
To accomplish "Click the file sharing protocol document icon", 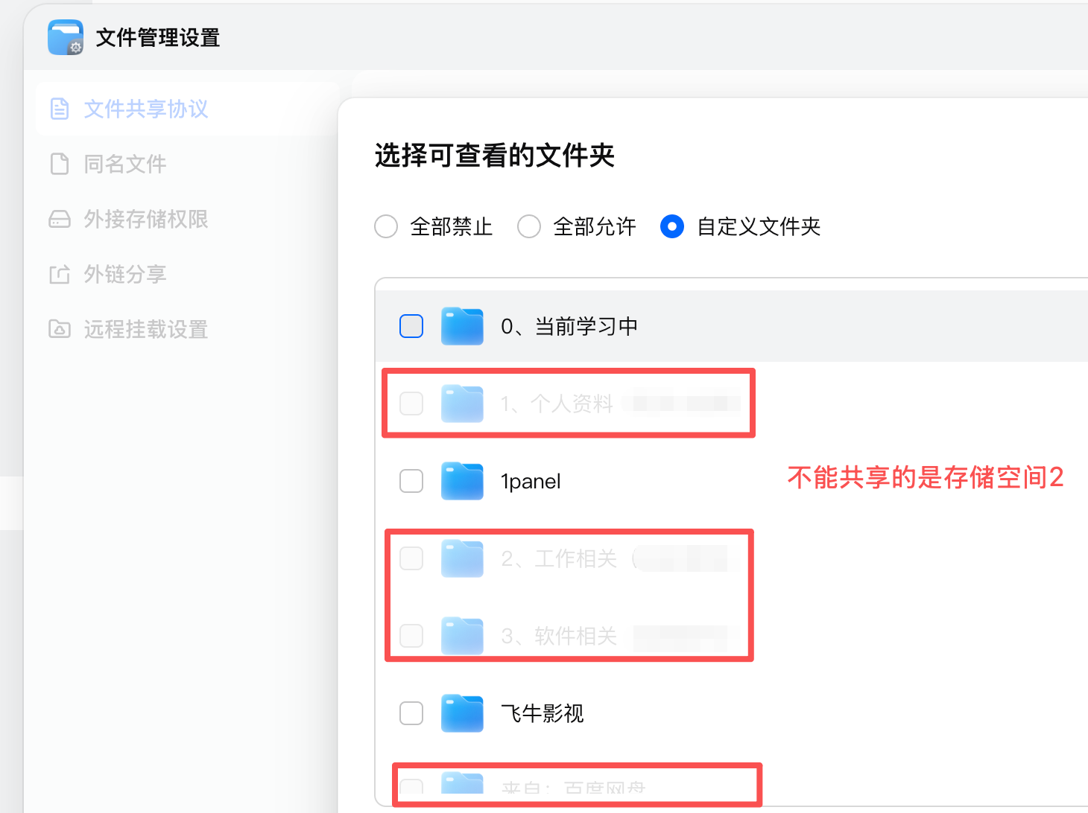I will coord(60,109).
